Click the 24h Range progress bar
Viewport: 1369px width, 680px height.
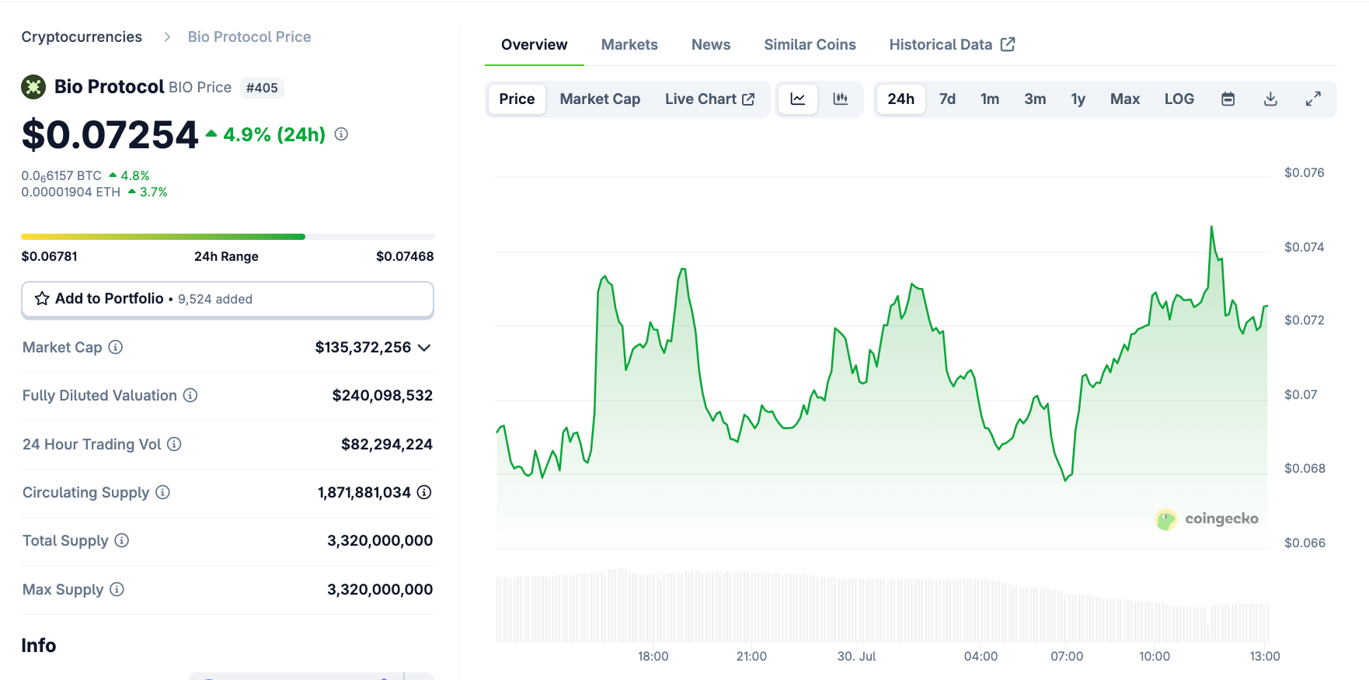click(x=227, y=237)
